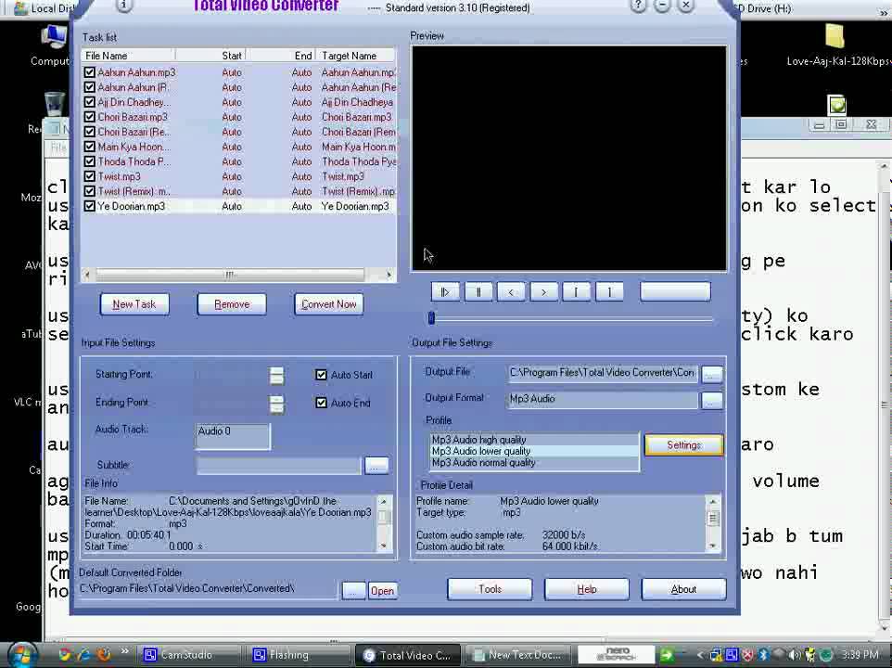Open the Default Converted Folder

click(382, 591)
